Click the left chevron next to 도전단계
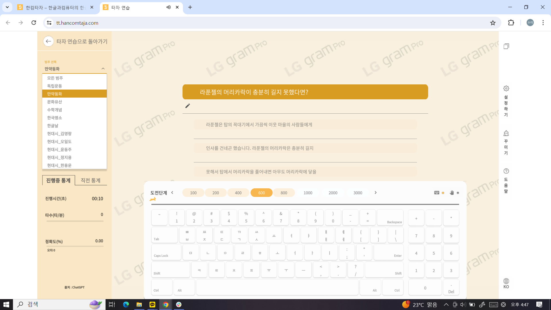The height and width of the screenshot is (310, 551). tap(172, 193)
